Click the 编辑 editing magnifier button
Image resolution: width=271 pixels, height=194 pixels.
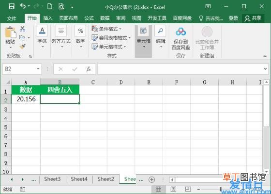[160, 37]
